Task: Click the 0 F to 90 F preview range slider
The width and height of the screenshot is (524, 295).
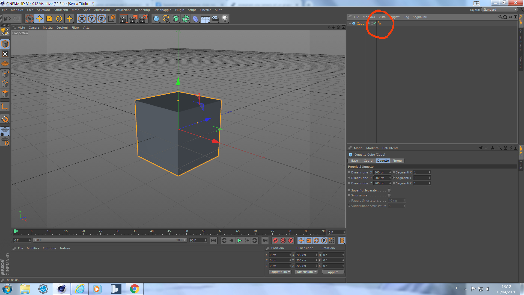Action: click(x=110, y=240)
